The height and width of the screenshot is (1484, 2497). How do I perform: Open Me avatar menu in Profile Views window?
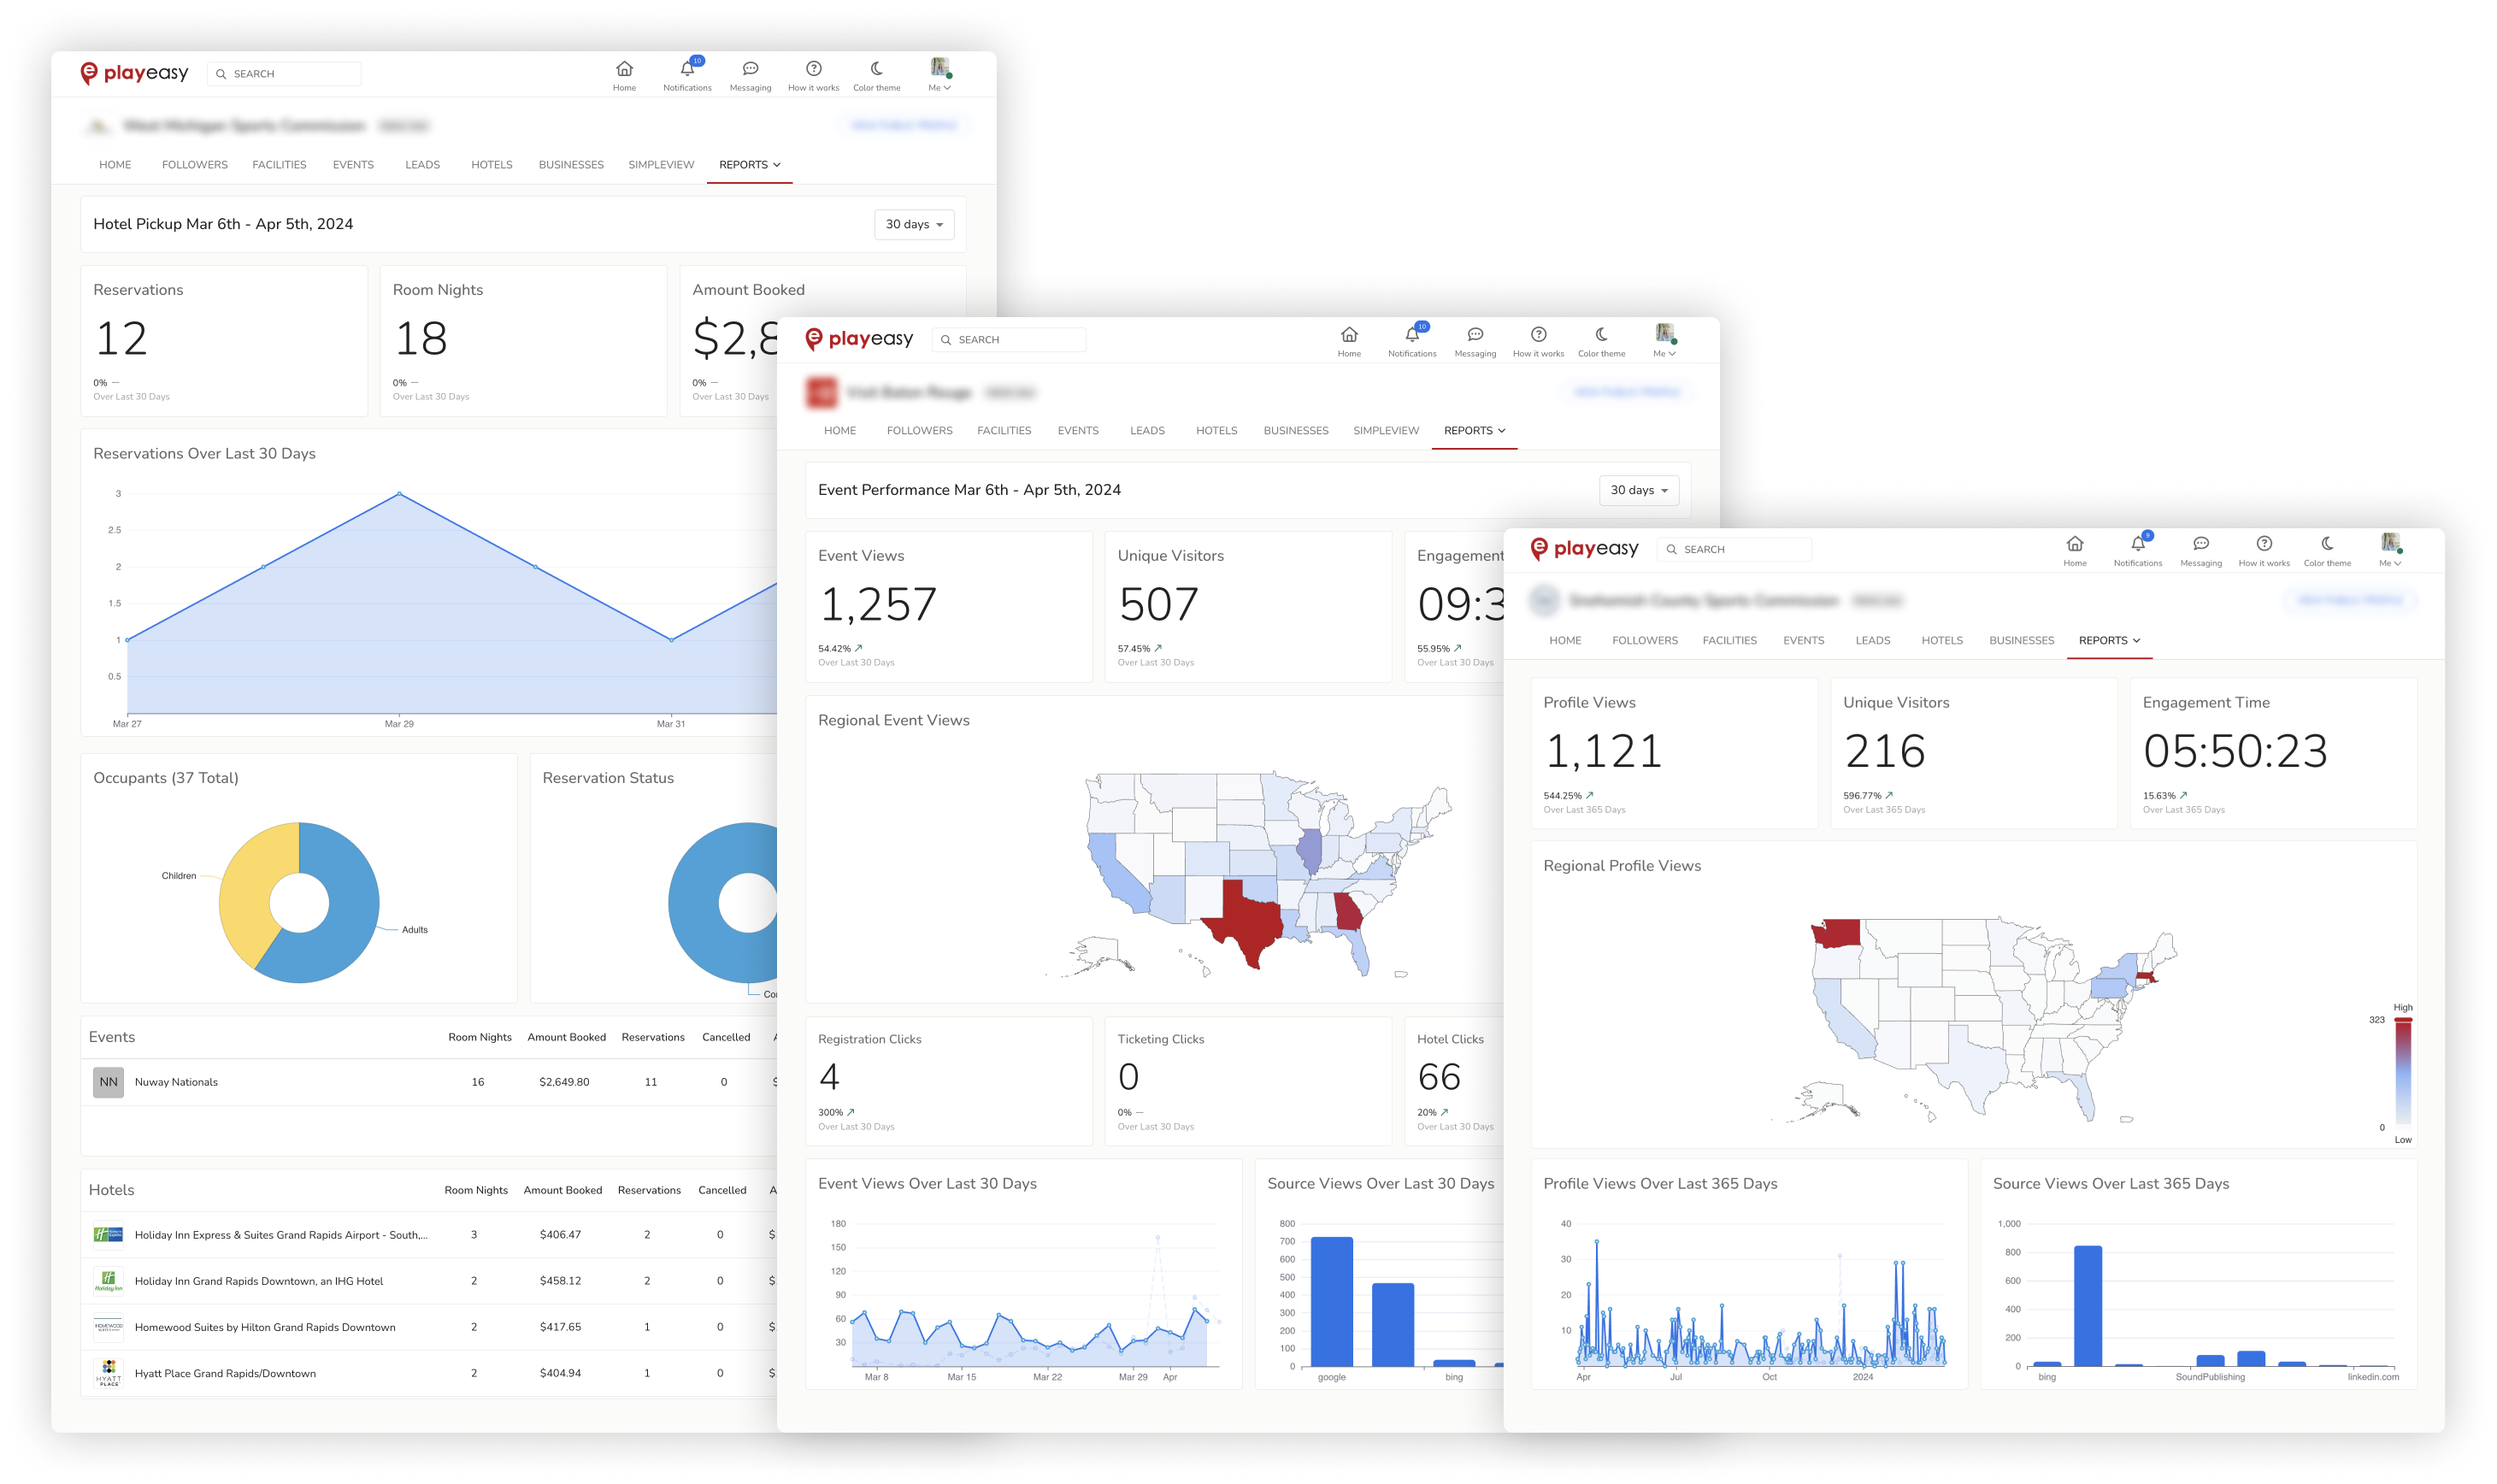tap(2390, 550)
